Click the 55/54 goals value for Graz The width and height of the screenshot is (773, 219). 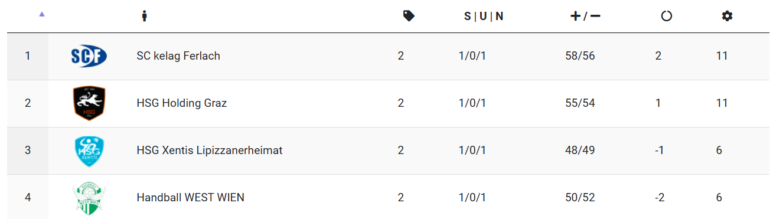[580, 103]
